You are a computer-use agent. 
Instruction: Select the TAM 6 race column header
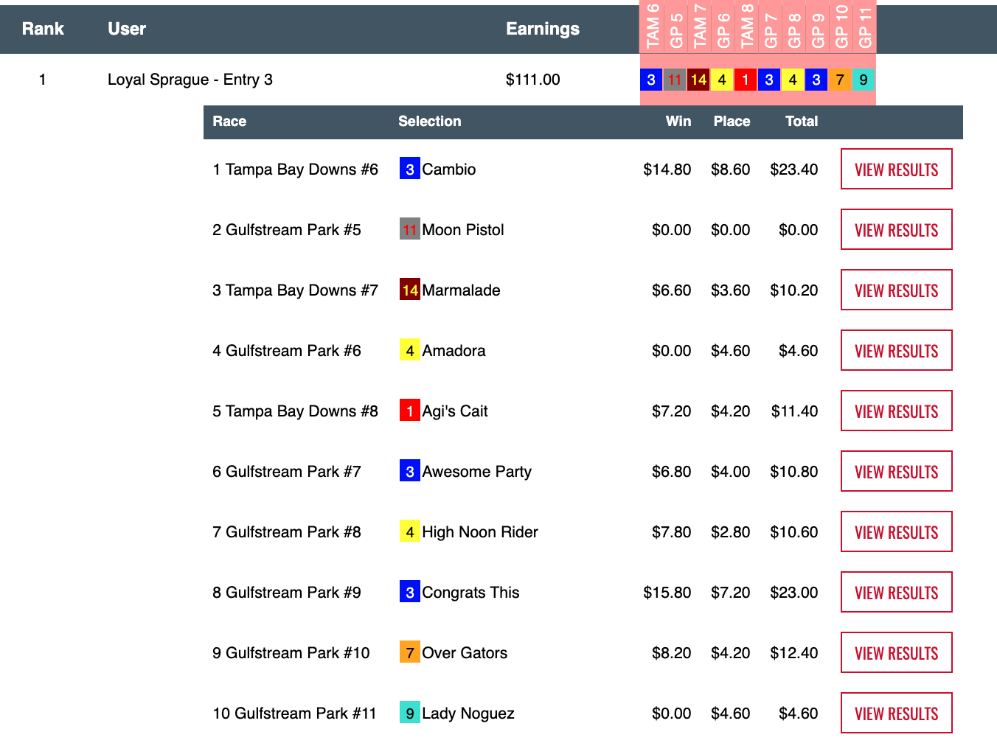[x=652, y=27]
